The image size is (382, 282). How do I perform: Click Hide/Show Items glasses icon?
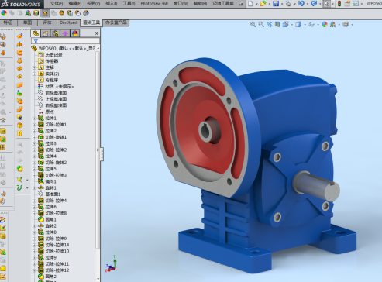311,24
